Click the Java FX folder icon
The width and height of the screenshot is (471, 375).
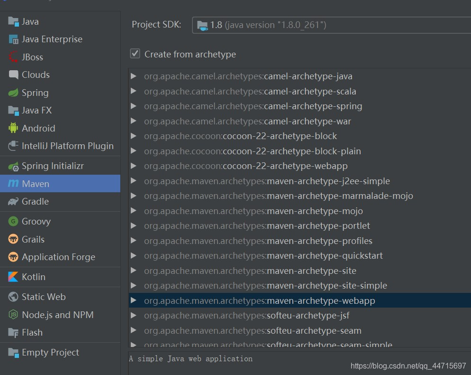(13, 111)
